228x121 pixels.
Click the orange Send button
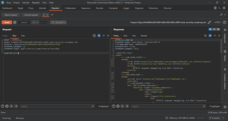(x=7, y=22)
